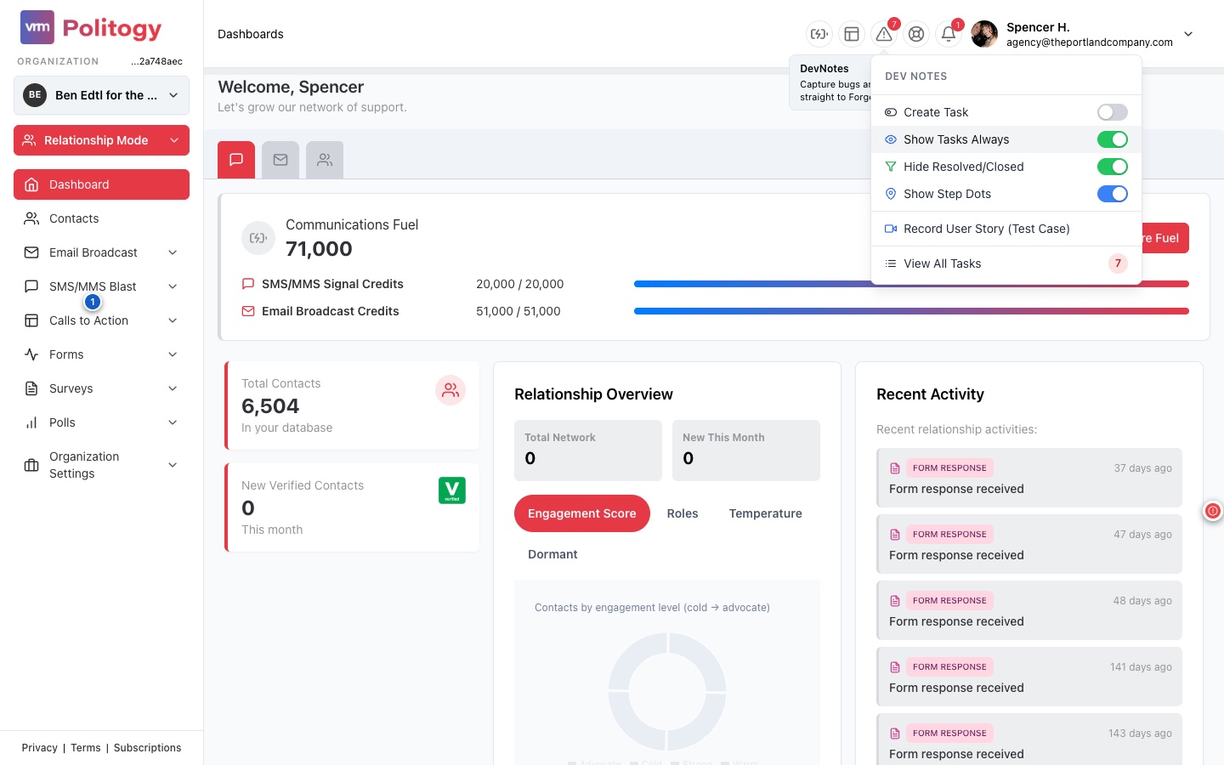Viewport: 1224px width, 765px height.
Task: Click the Email Broadcast Credits progress bar
Action: tap(911, 311)
